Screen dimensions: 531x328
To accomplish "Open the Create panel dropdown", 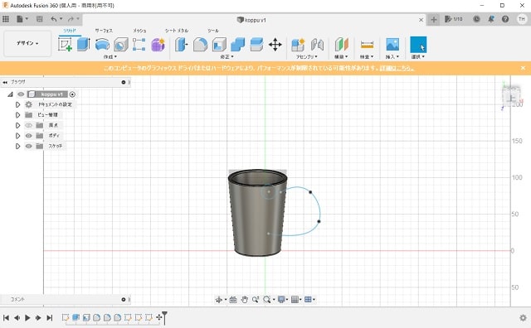I will [110, 57].
